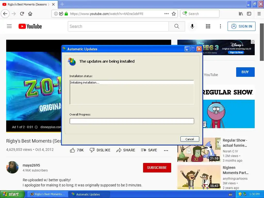
Task: Click the ad info icon on banner
Action: point(253,42)
